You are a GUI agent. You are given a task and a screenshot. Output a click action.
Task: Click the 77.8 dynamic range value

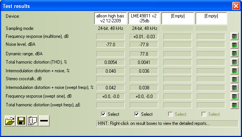pos(144,54)
